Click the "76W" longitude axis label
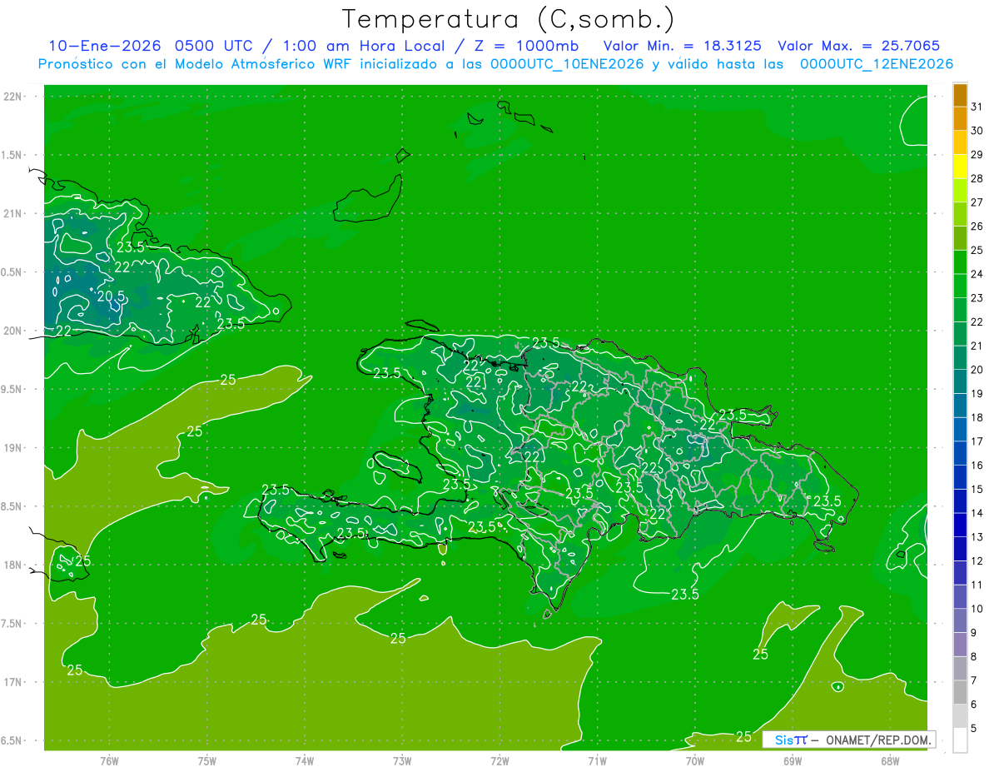 click(109, 760)
